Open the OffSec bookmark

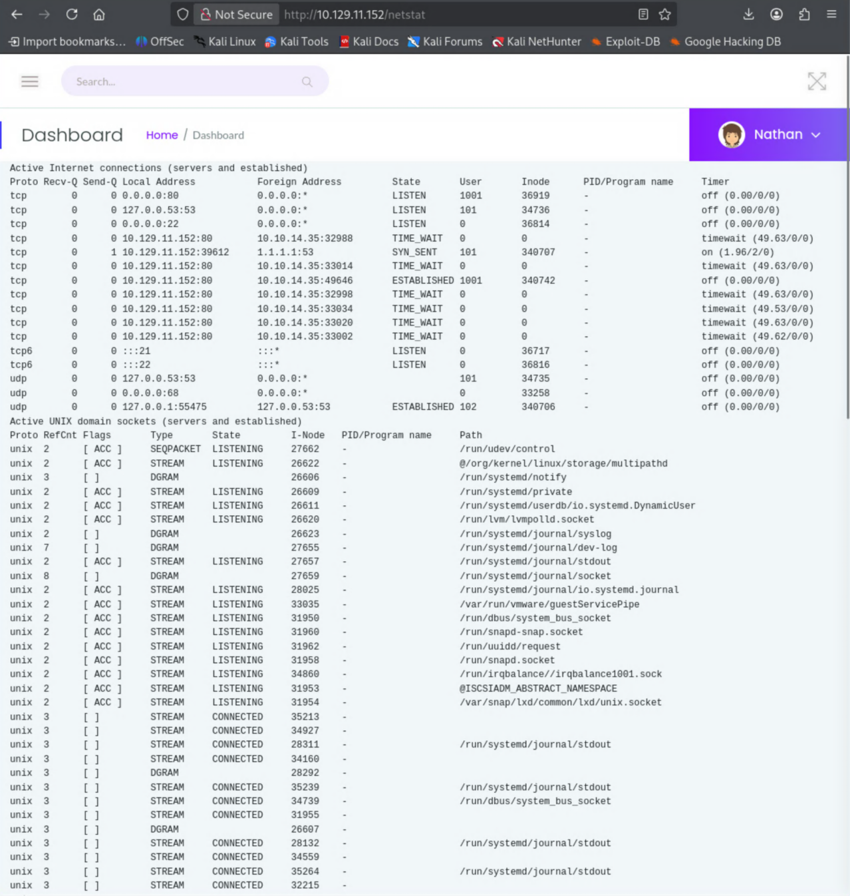[x=160, y=41]
